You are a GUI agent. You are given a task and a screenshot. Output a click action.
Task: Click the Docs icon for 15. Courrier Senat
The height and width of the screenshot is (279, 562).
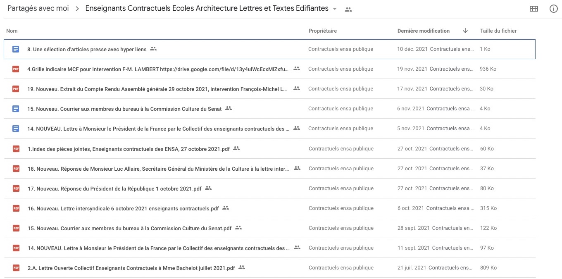pyautogui.click(x=16, y=109)
